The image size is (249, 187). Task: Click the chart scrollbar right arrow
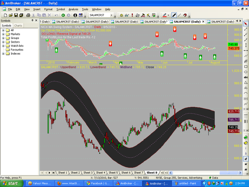[x=240, y=173]
